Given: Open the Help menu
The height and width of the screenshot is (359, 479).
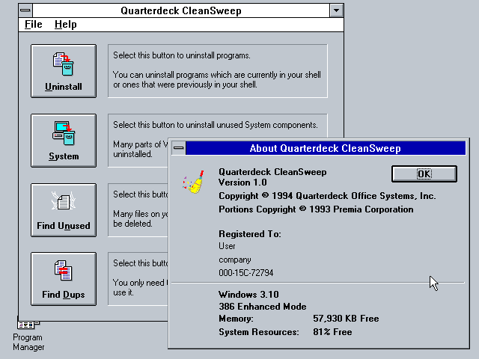Looking at the screenshot, I should tap(65, 25).
